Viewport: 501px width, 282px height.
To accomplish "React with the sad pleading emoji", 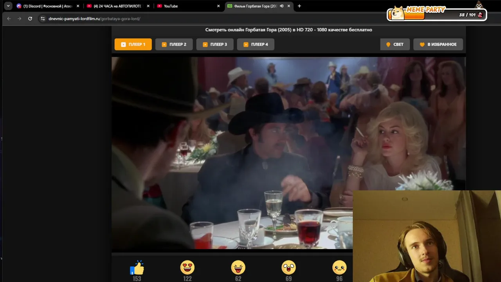I will tap(339, 268).
